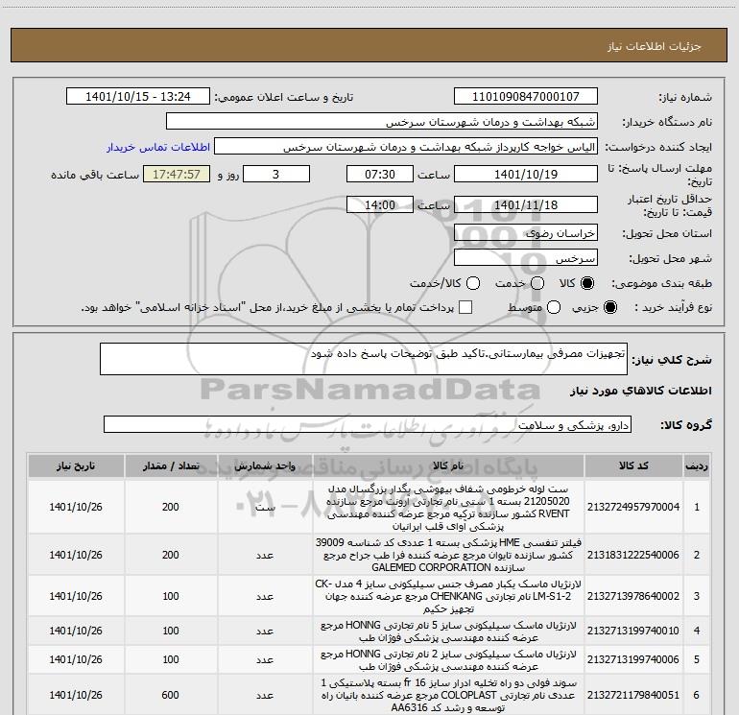Click the HONNG size 2 laryngeal mask name
The height and width of the screenshot is (715, 739).
tap(448, 660)
